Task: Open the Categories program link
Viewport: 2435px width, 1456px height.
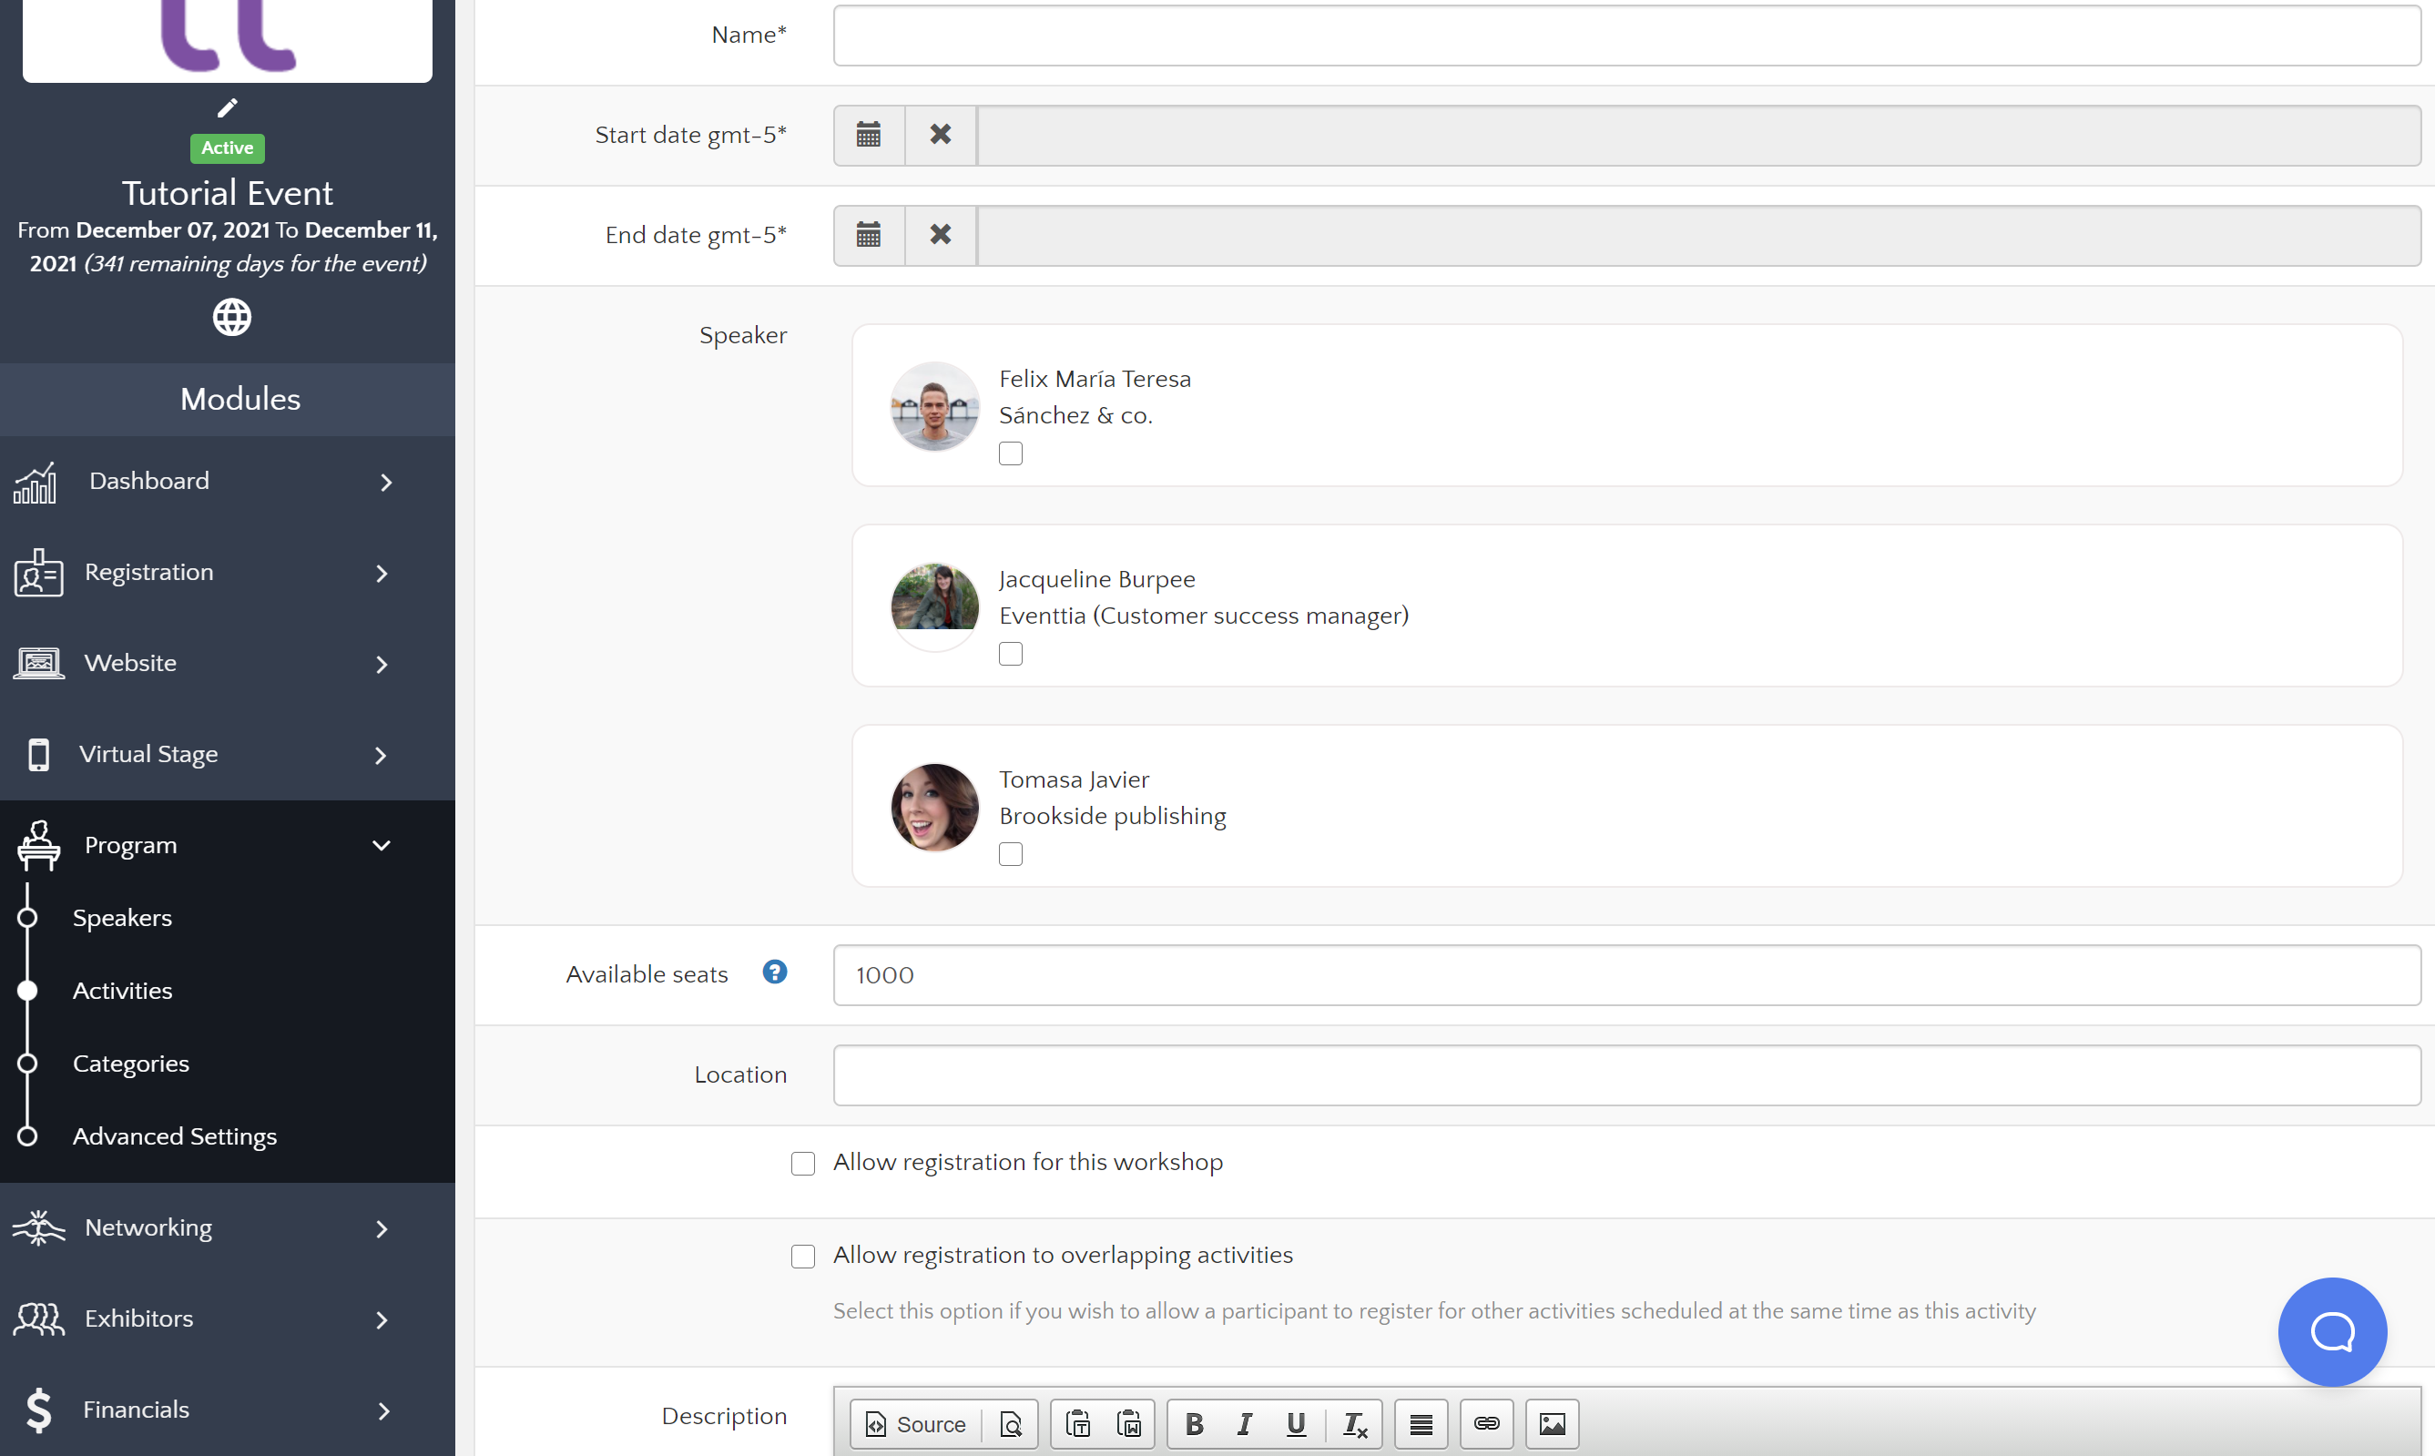Action: [x=130, y=1064]
